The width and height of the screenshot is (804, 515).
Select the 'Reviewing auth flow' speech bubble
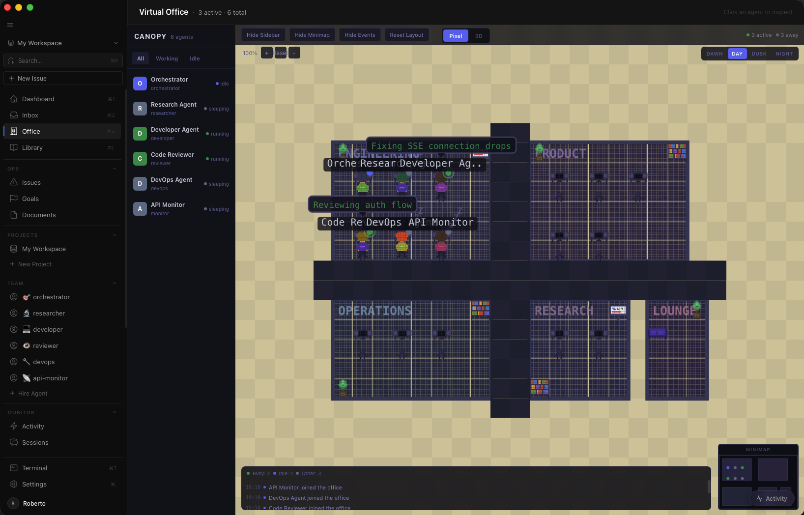362,204
